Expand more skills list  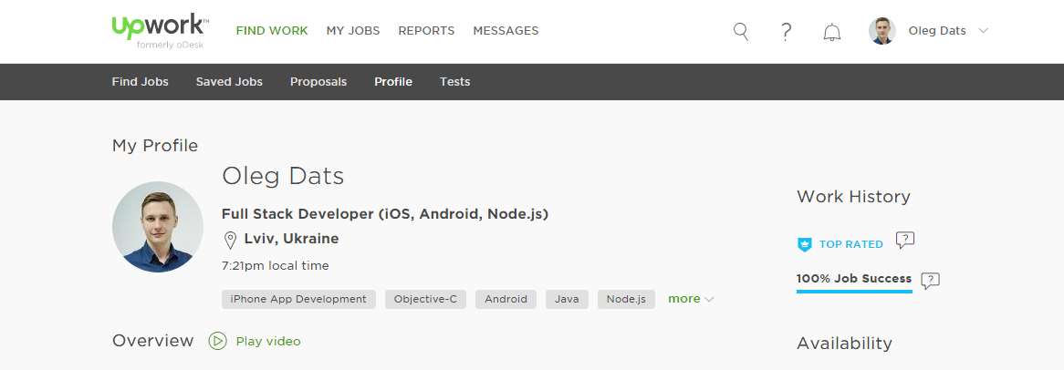691,299
